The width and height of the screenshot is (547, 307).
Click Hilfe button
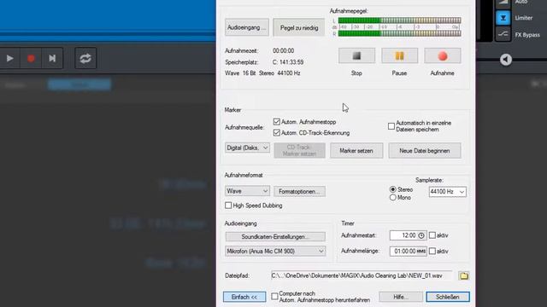click(401, 297)
